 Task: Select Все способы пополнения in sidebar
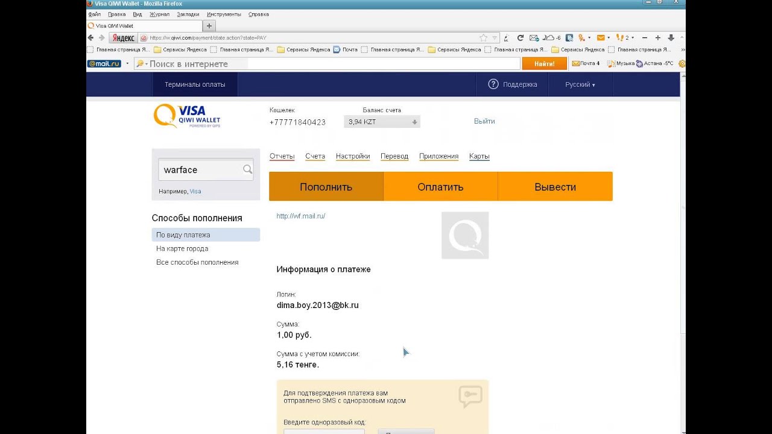(197, 262)
